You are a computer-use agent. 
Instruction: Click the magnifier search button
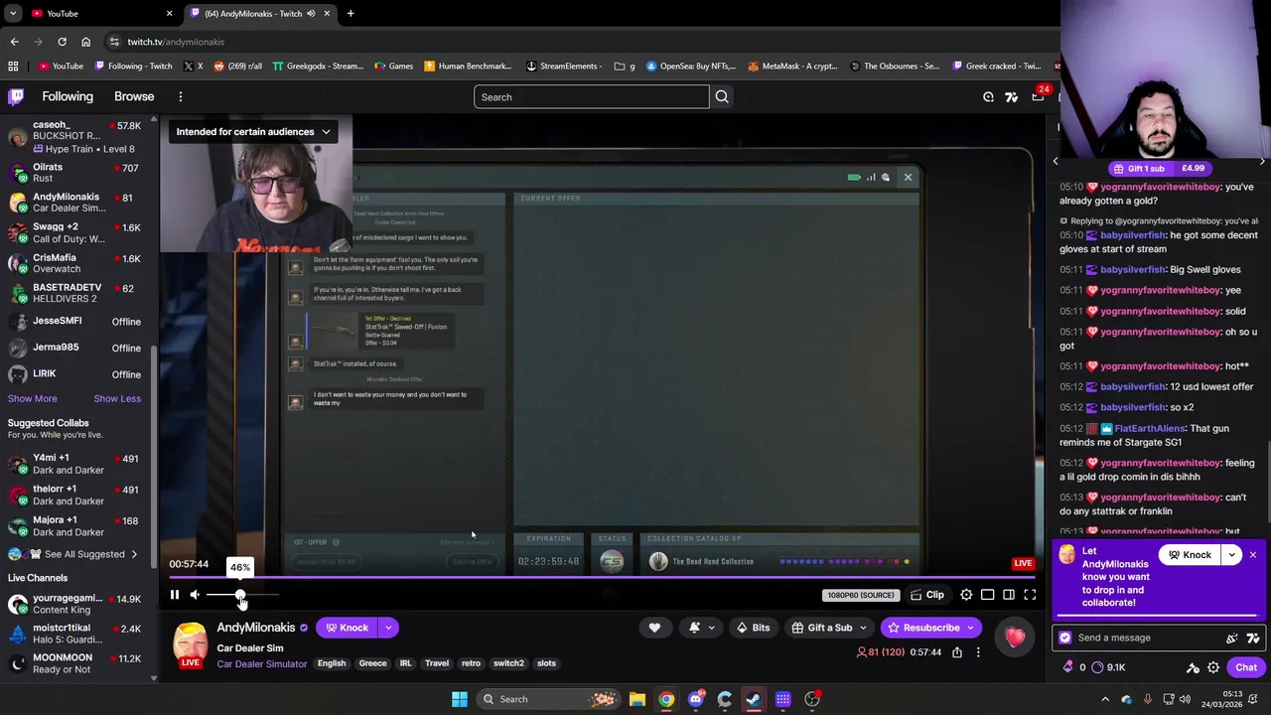(x=722, y=97)
